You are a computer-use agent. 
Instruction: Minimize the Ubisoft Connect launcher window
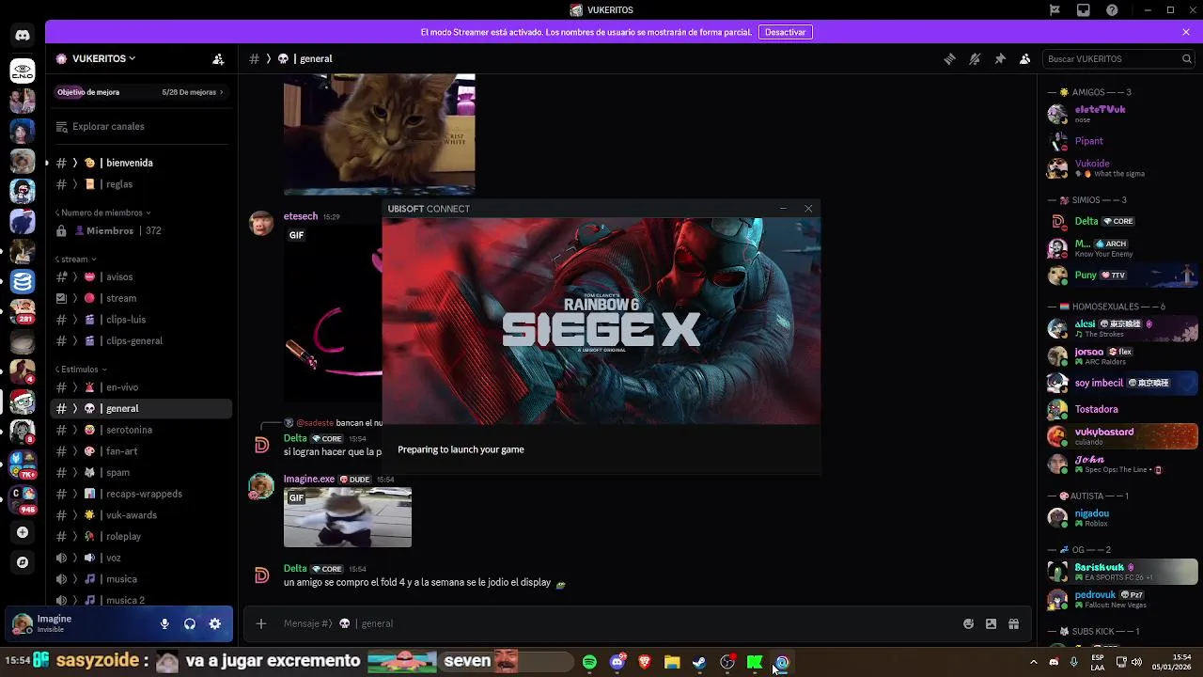coord(783,209)
